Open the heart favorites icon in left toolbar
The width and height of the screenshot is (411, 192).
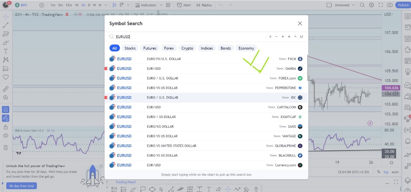5,77
